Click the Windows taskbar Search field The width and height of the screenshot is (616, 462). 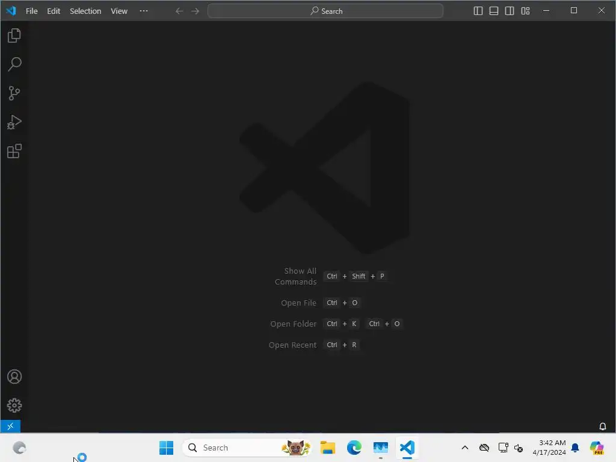click(247, 448)
